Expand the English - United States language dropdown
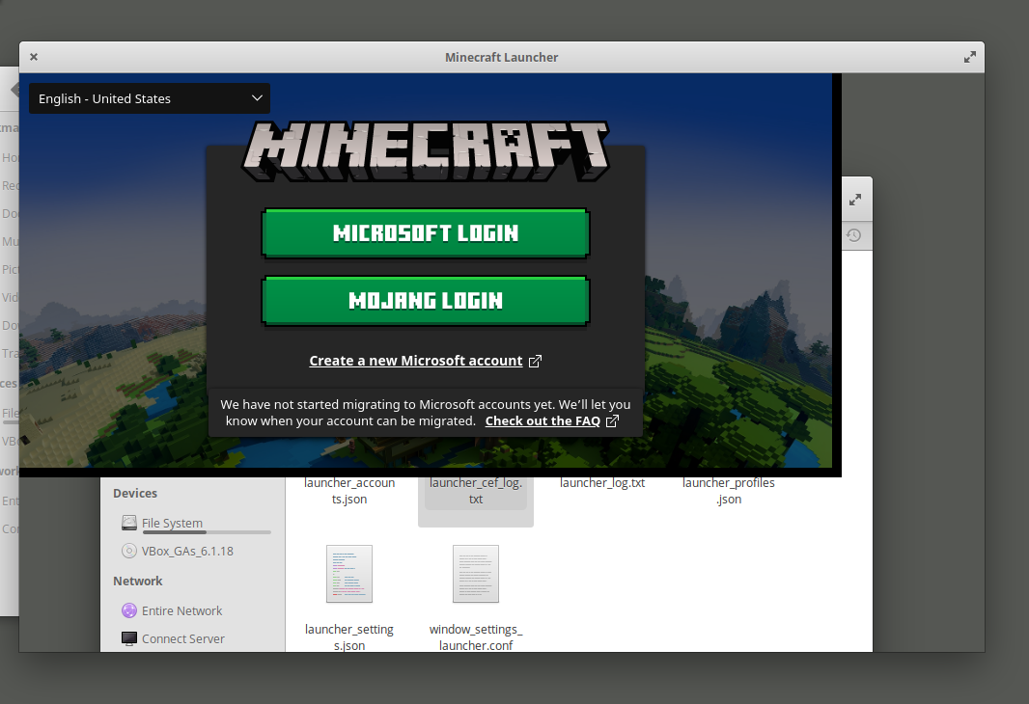The width and height of the screenshot is (1029, 704). 150,98
